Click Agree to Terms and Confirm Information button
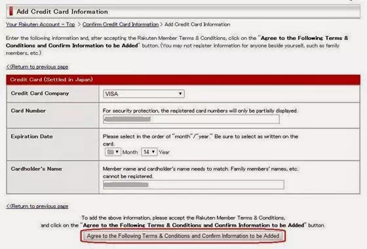The height and width of the screenshot is (249, 367). (x=183, y=236)
